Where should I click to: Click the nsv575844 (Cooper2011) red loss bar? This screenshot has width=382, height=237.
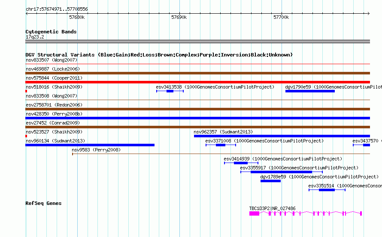(x=197, y=82)
